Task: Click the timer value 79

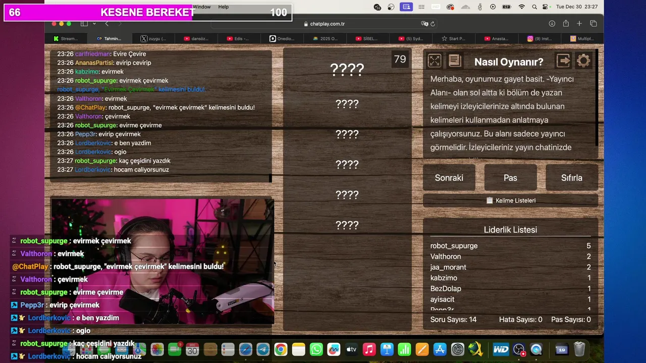Action: click(x=400, y=59)
